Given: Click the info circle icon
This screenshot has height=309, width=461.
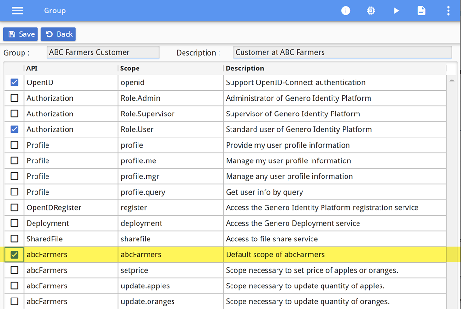Looking at the screenshot, I should coord(346,11).
